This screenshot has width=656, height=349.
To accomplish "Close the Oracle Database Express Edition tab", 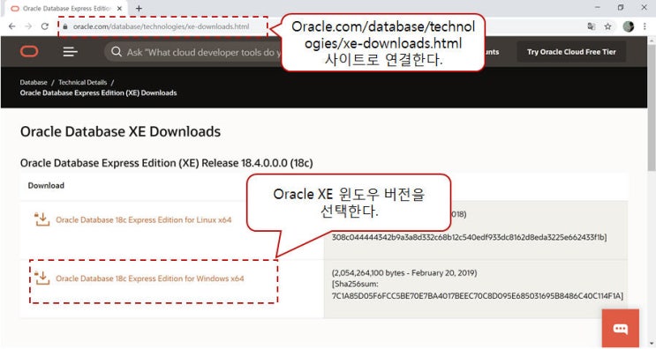I will (x=119, y=8).
